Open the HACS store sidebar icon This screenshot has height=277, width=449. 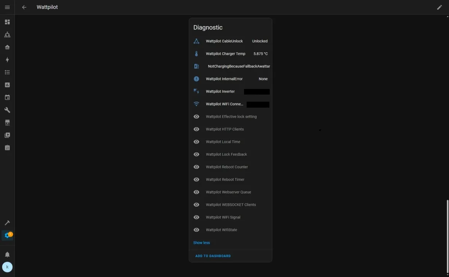coord(7,123)
